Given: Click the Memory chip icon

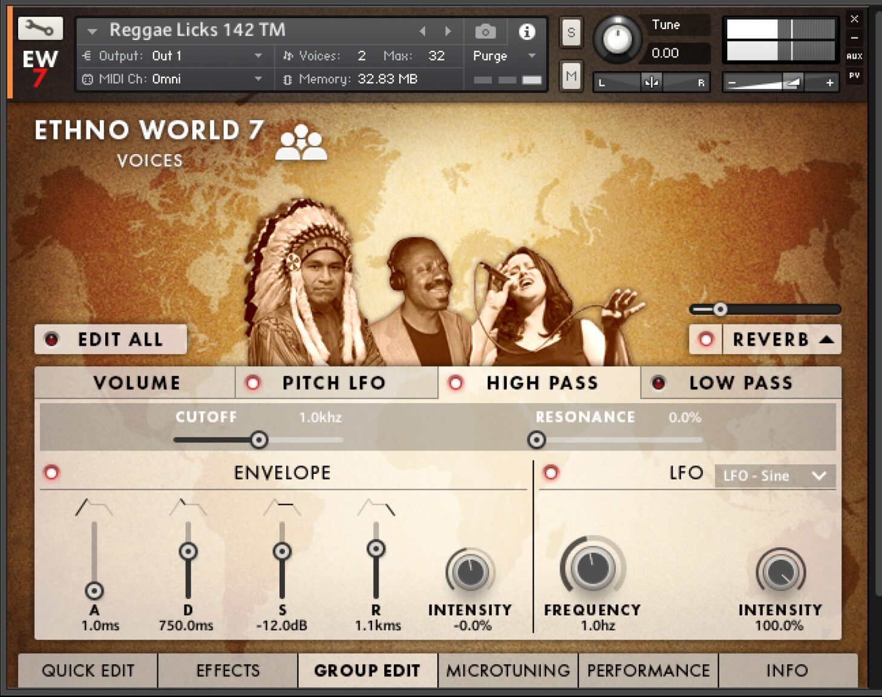Looking at the screenshot, I should tap(288, 79).
